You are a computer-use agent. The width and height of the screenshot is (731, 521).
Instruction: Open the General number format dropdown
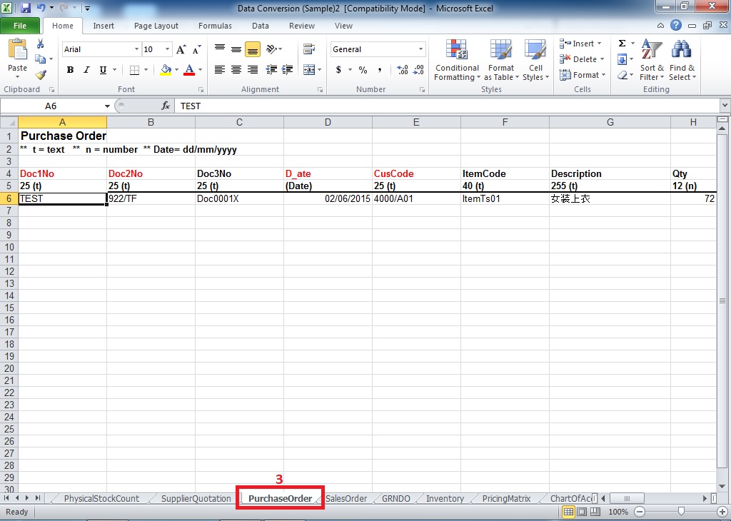coord(420,49)
